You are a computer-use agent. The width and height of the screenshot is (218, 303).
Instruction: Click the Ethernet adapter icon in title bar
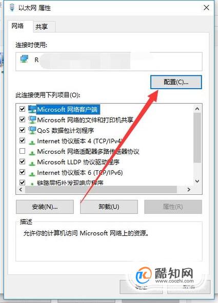[12, 8]
